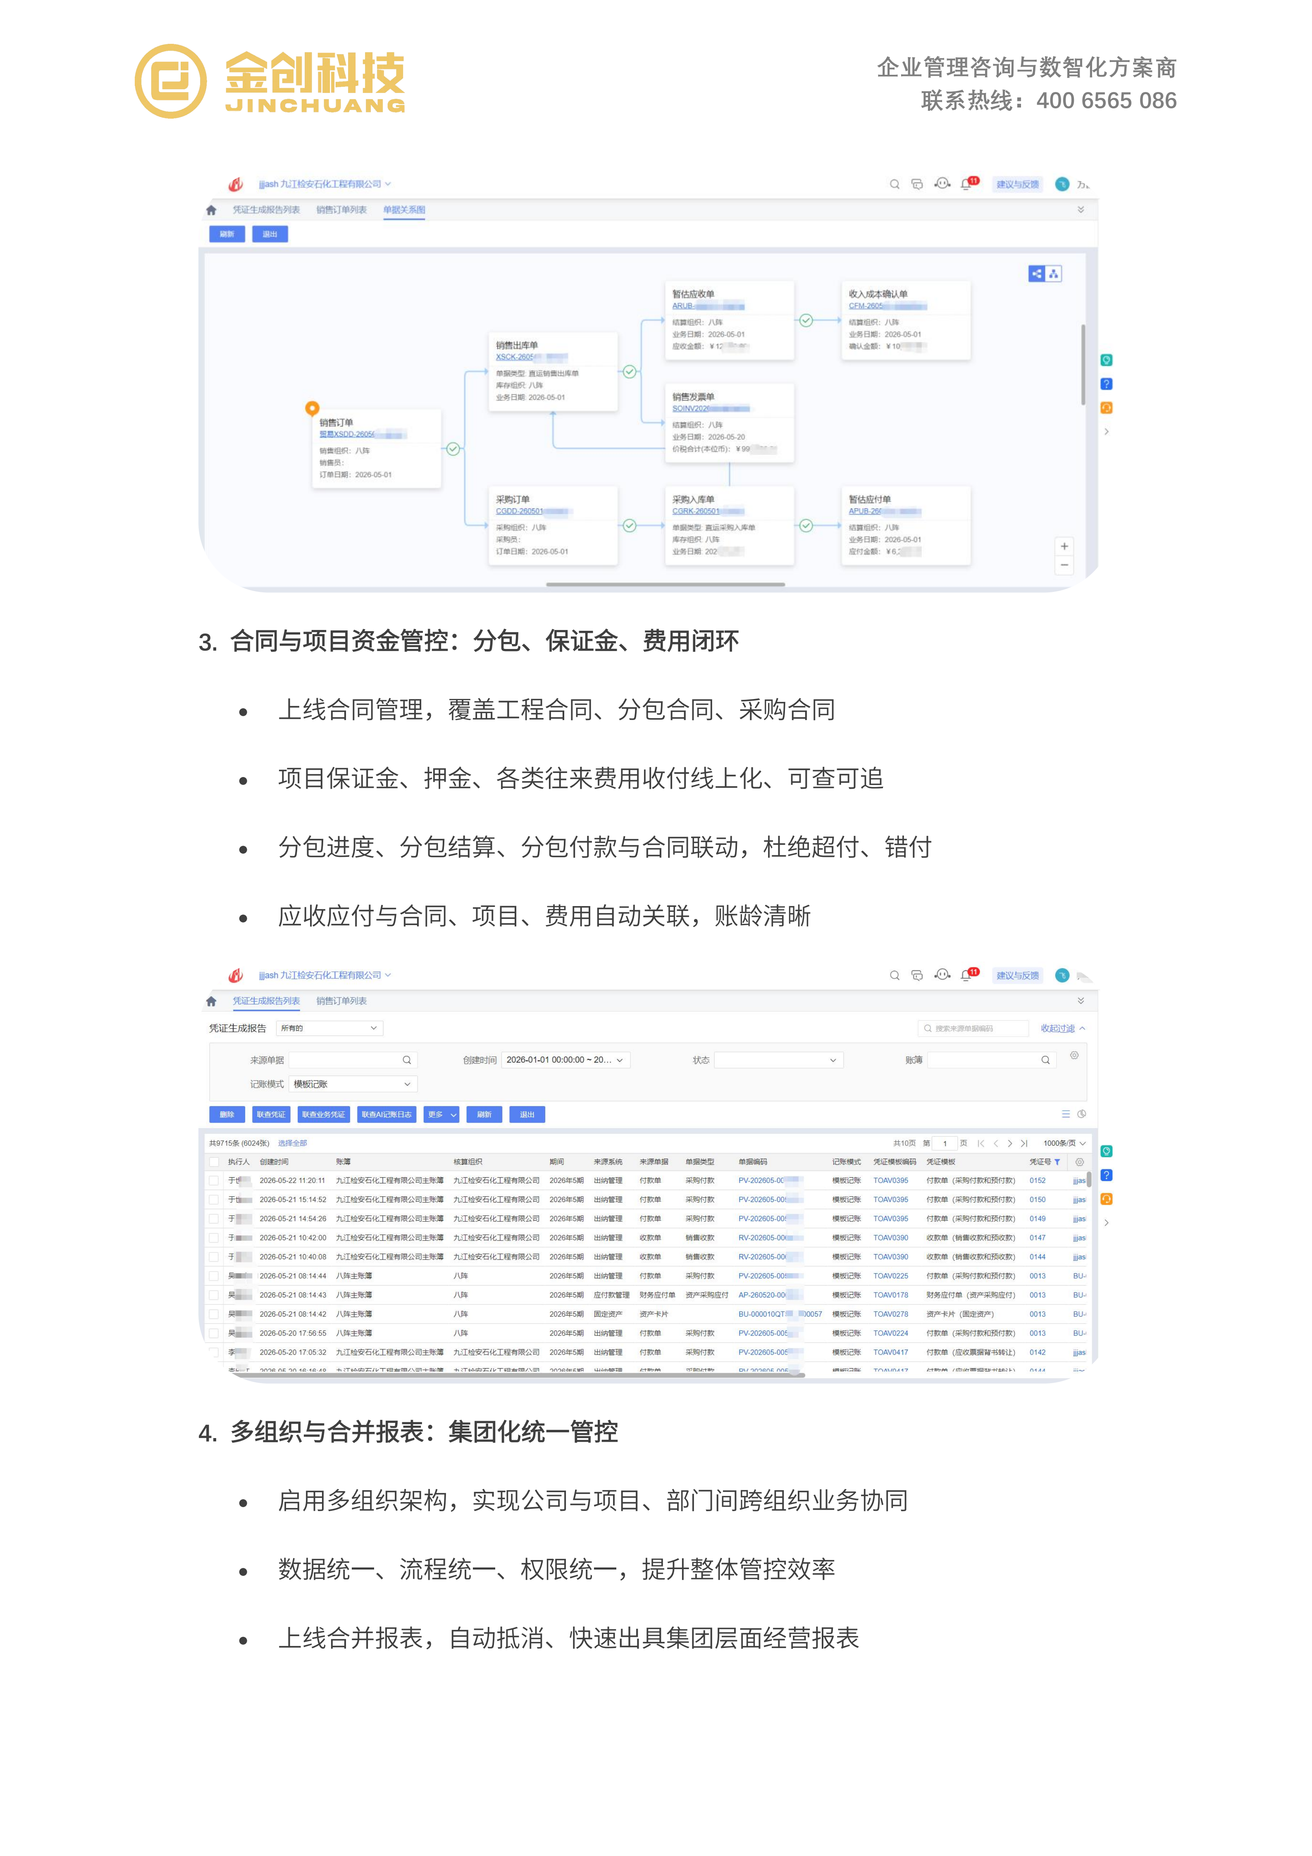Open filter settings gear beside 账簿 field
This screenshot has width=1312, height=1856.
1073,1056
